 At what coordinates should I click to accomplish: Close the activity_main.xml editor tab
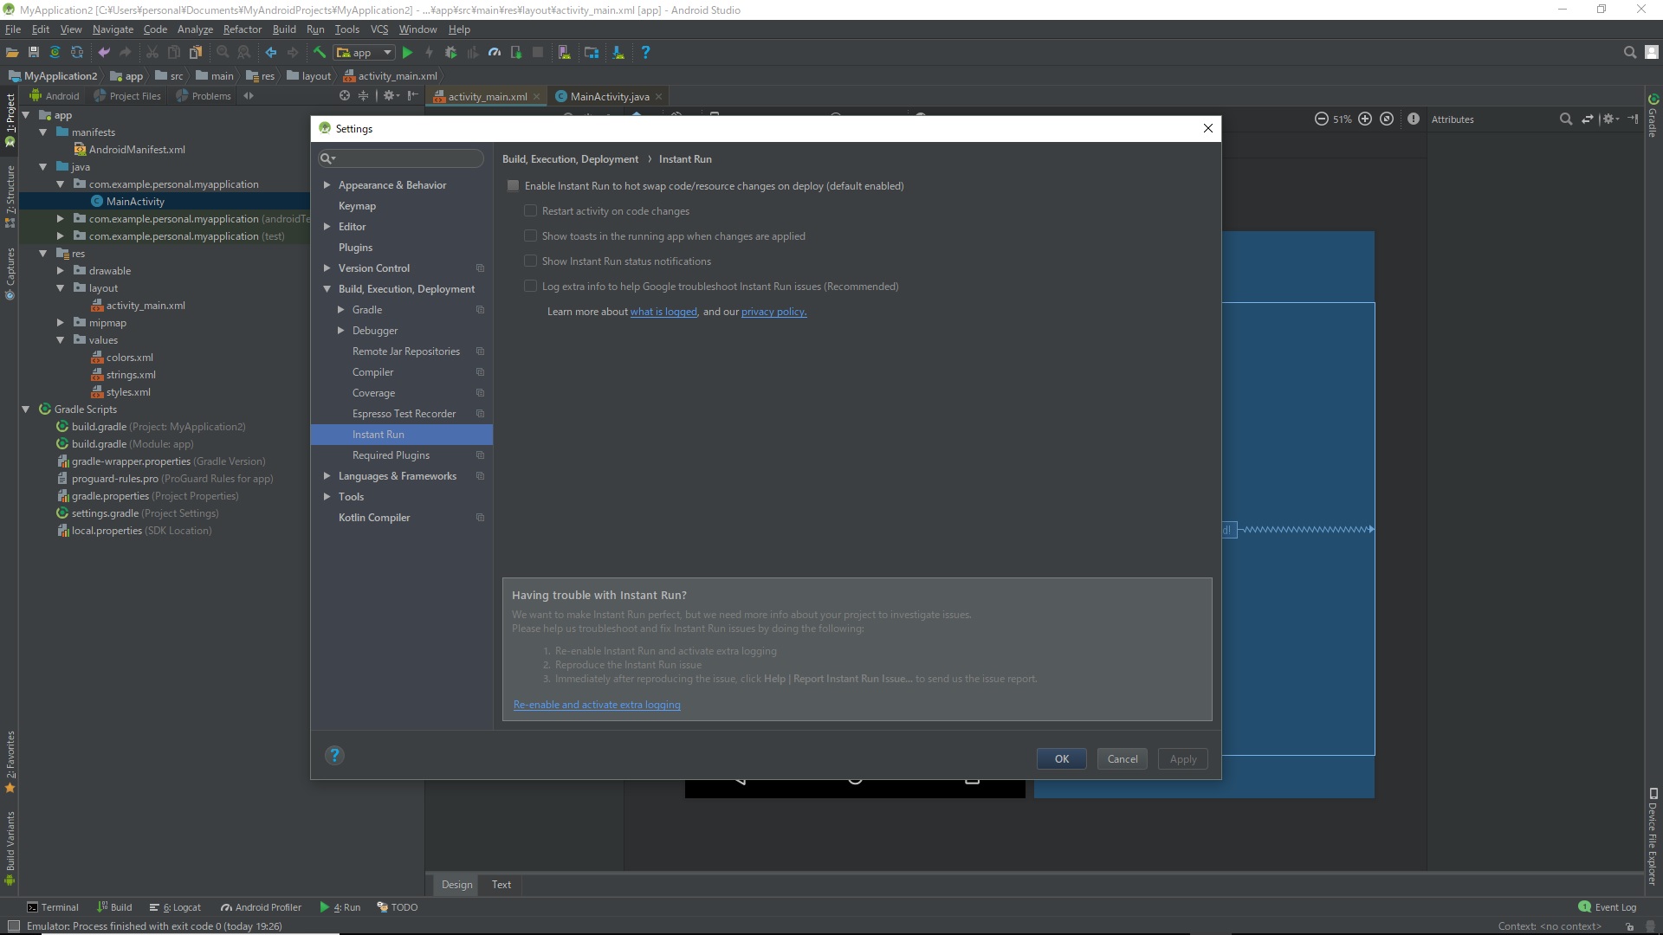[537, 97]
